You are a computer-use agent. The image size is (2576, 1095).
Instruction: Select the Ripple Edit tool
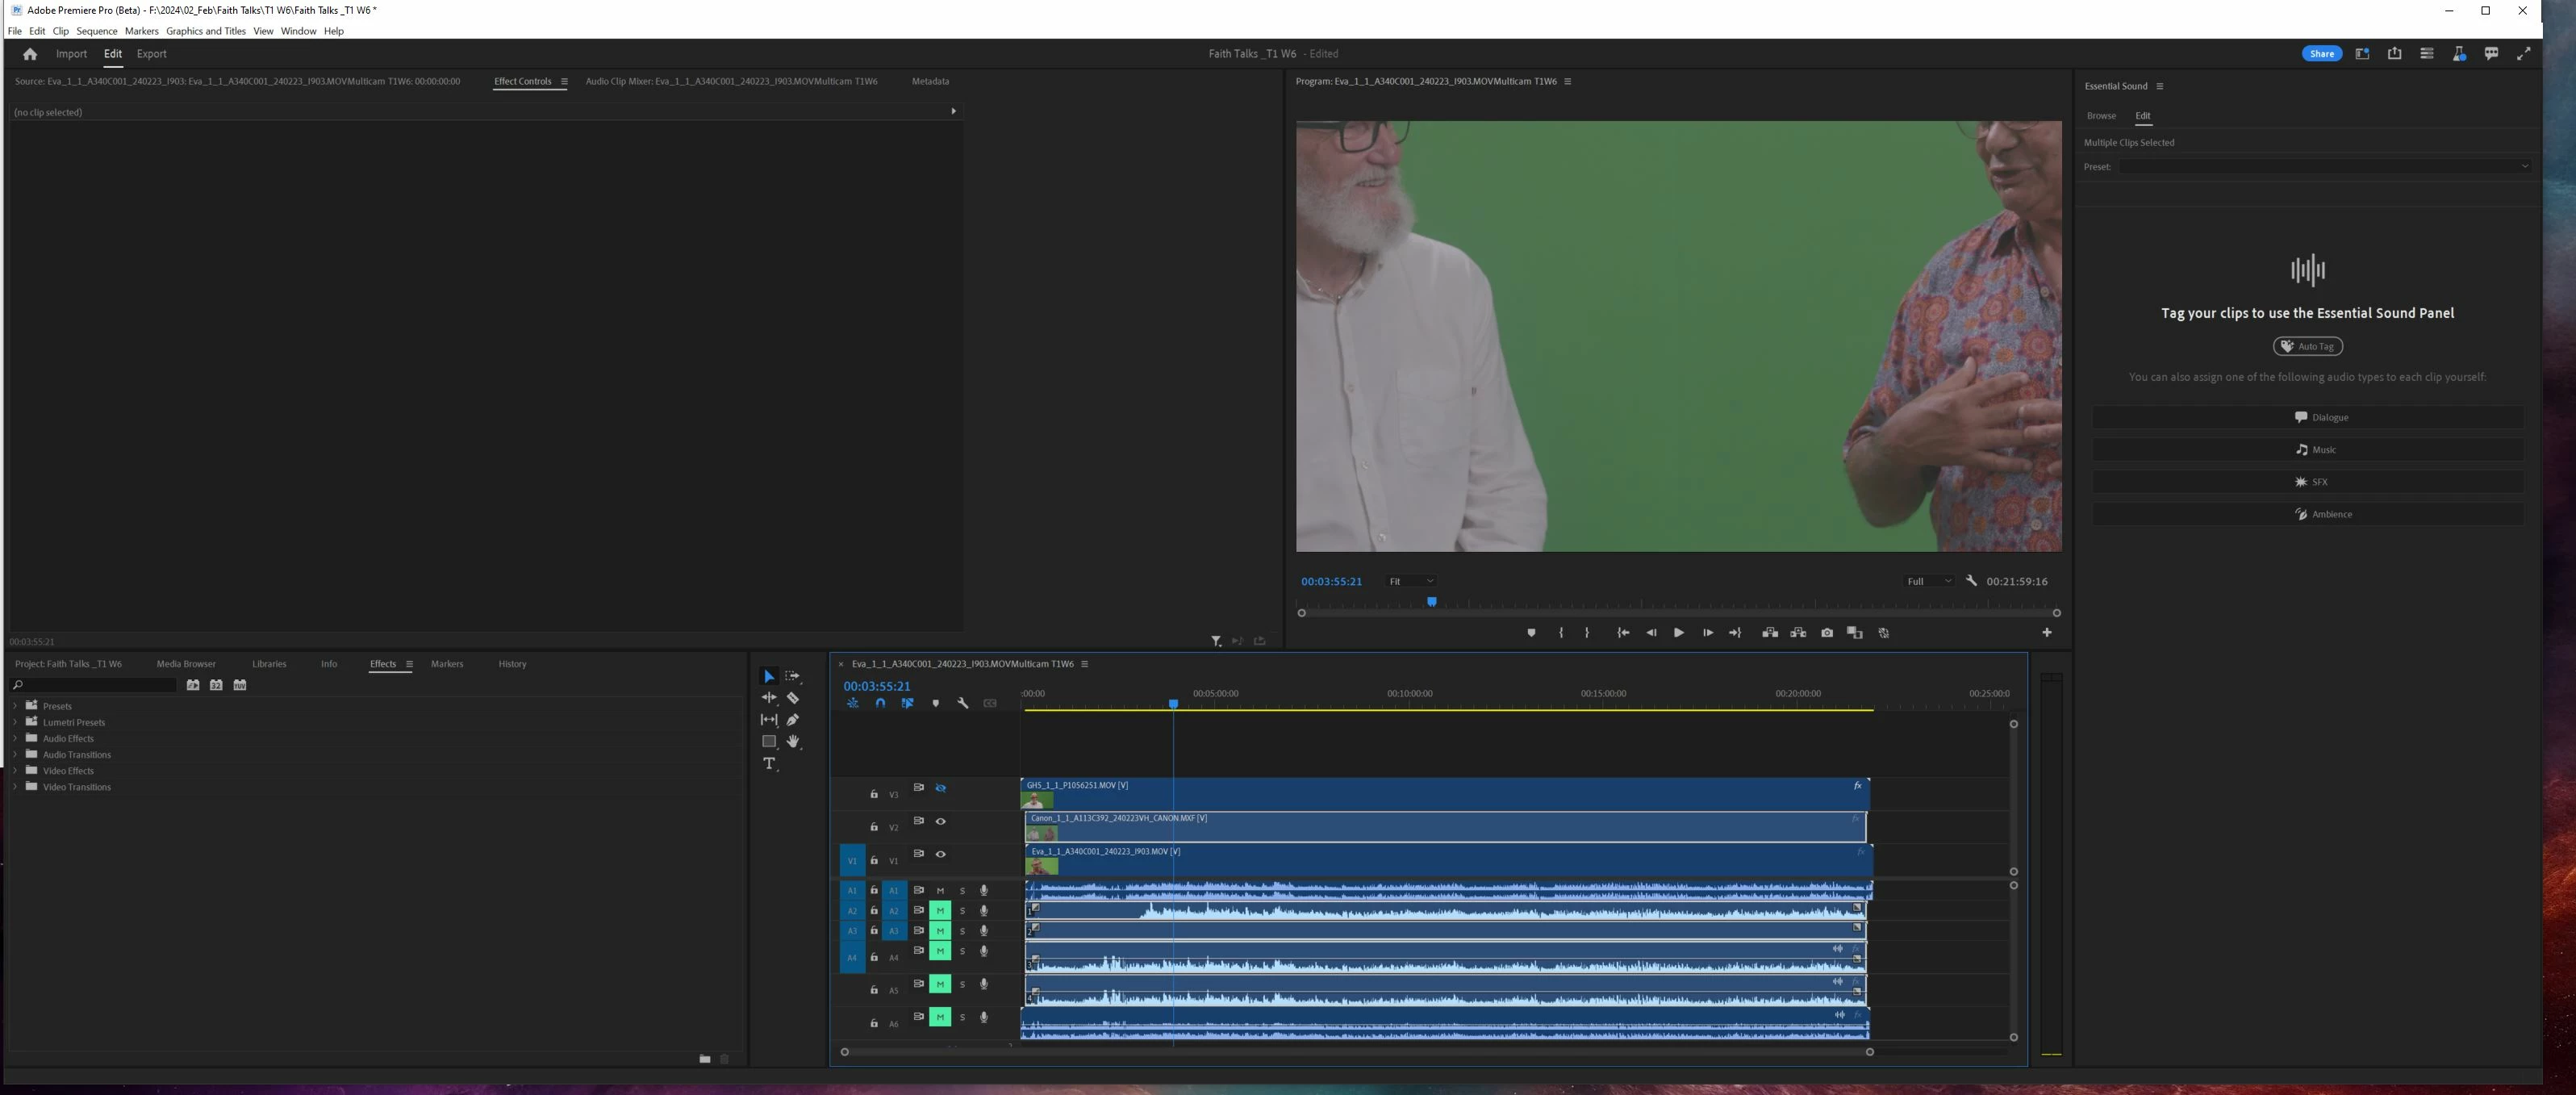point(769,698)
